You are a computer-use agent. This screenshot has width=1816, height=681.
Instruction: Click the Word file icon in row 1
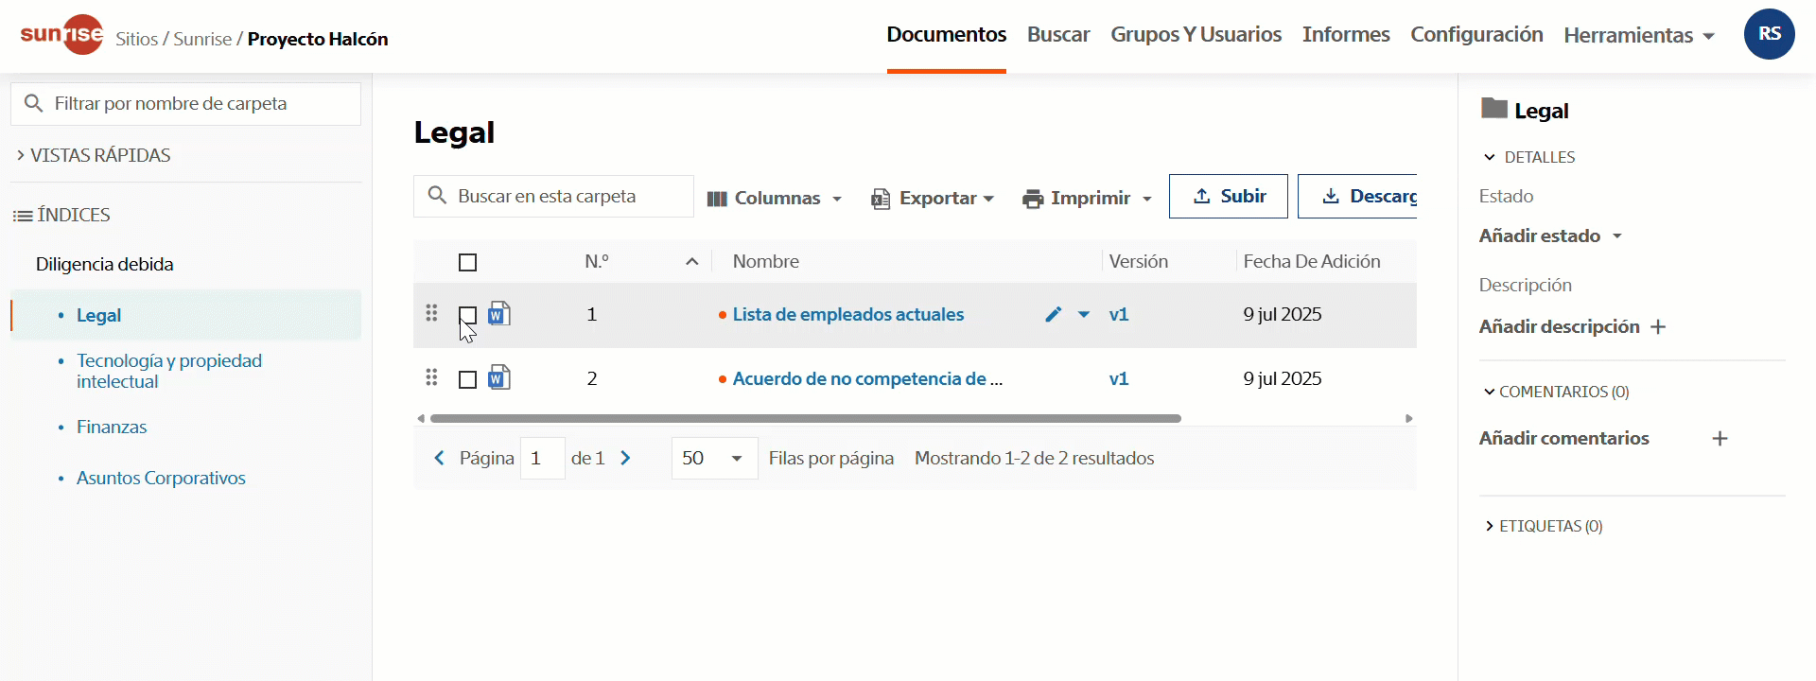click(499, 313)
